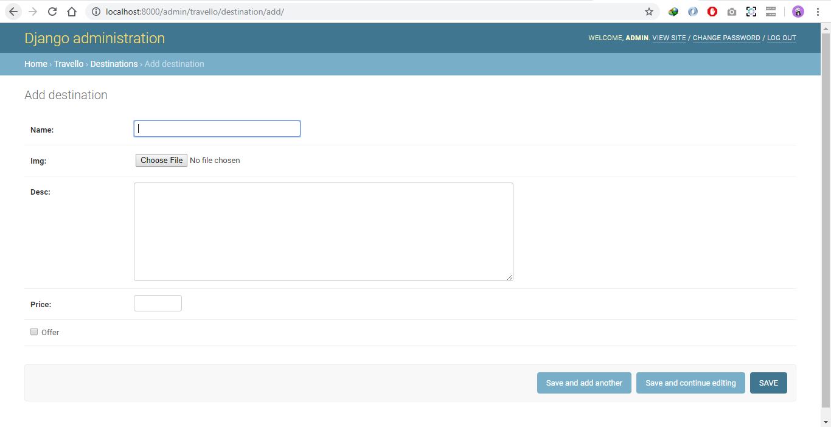The height and width of the screenshot is (427, 831).
Task: Open the Chrome three-dot menu
Action: click(x=817, y=12)
